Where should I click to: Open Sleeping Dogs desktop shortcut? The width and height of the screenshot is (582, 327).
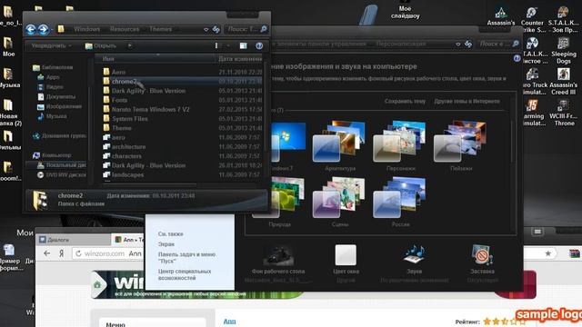[564, 51]
